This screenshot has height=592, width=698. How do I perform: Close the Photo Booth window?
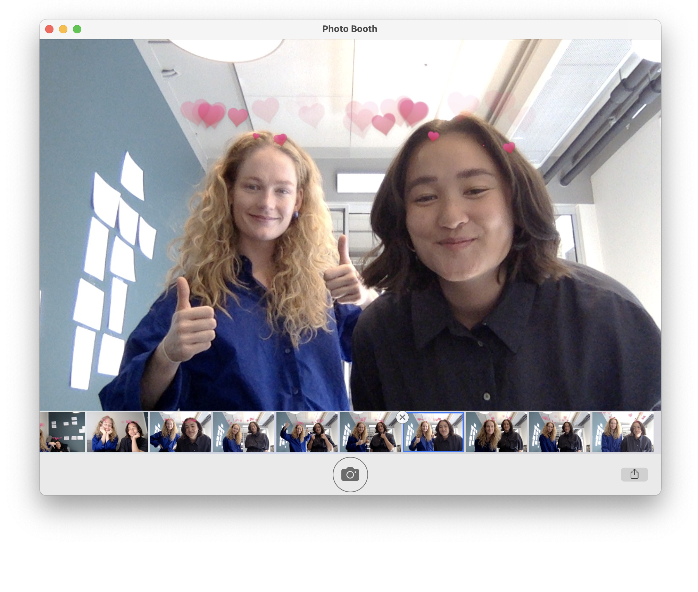point(49,29)
